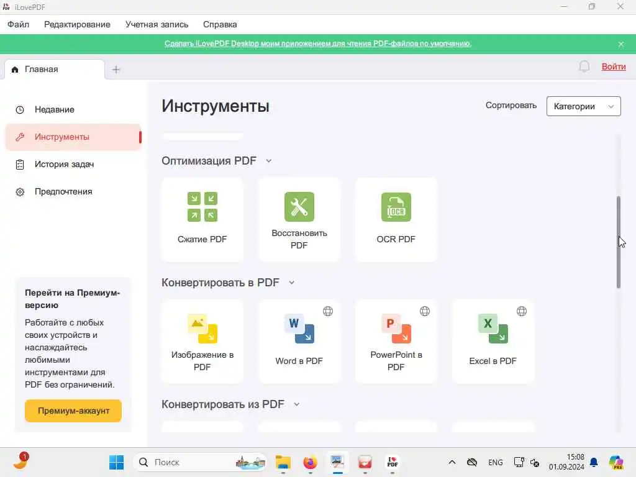Screen dimensions: 636x477
Task: Open iLovePDF taskbar icon
Action: [393, 462]
